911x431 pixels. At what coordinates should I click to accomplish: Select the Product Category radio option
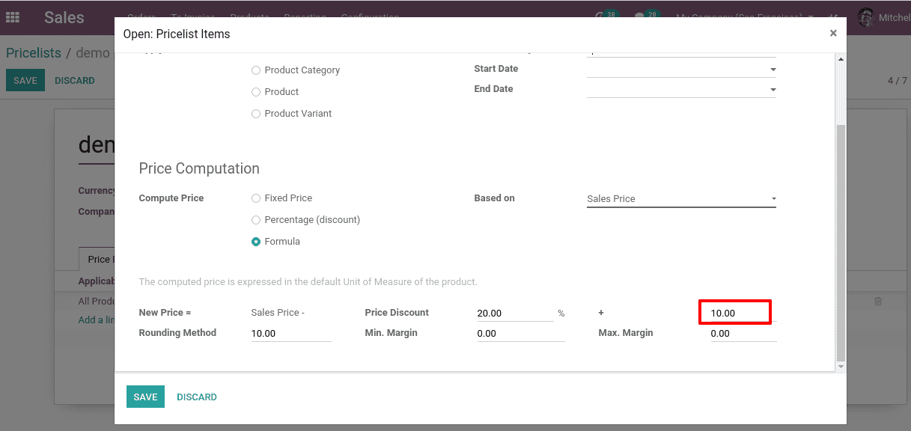[256, 70]
